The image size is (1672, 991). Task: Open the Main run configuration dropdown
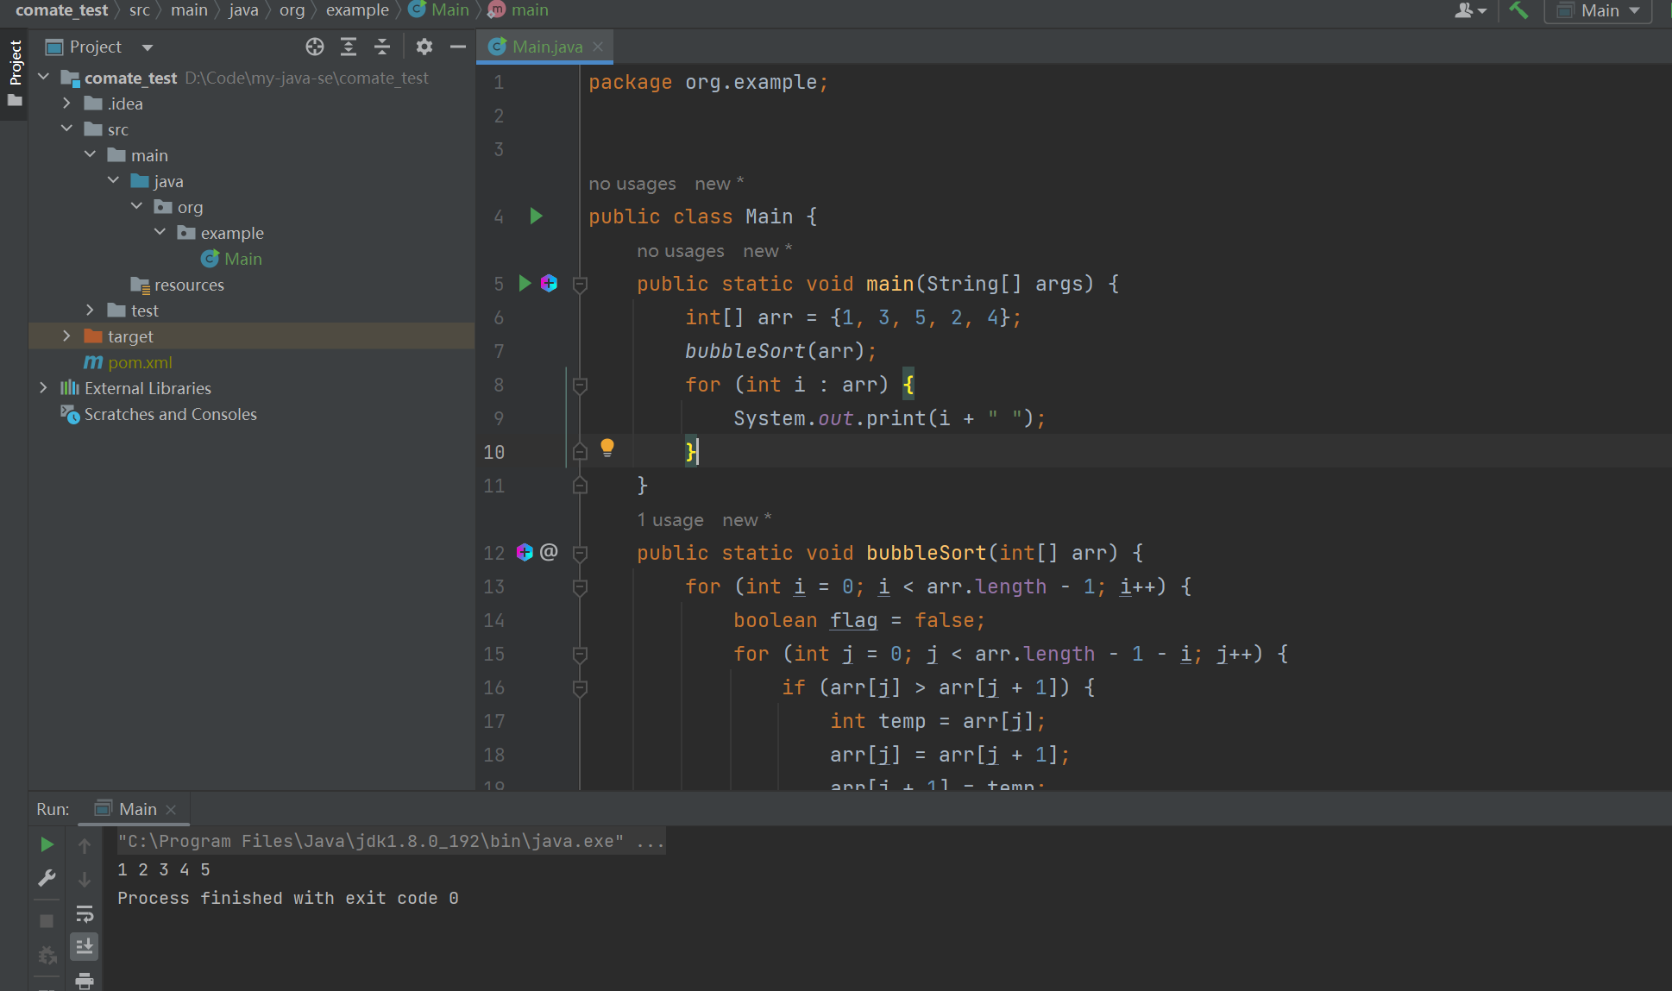1600,10
